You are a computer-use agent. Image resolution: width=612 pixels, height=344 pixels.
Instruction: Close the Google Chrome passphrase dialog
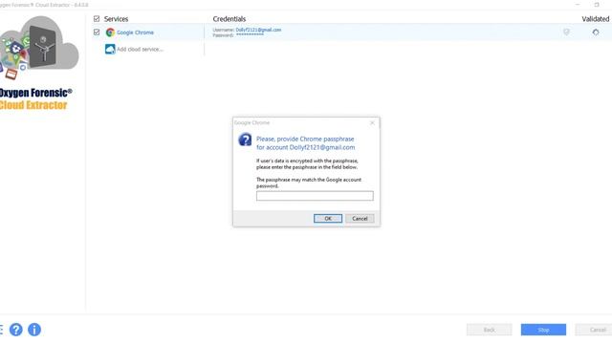(x=372, y=123)
